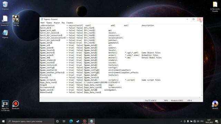Select the S.T.A.L.K.E.R. Shadow of Chernobyl desktop shortcut
The width and height of the screenshot is (221, 124).
5,21
